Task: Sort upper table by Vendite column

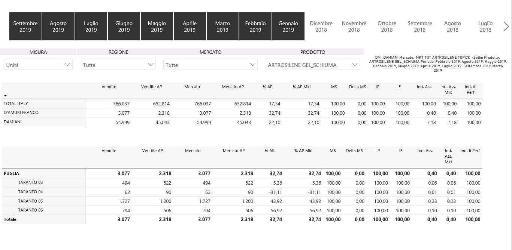Action: point(109,87)
